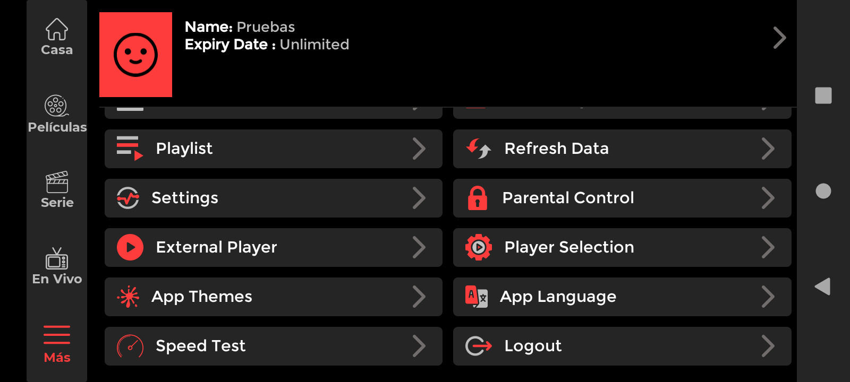Click the Playlist icon
This screenshot has height=382, width=850.
click(x=130, y=149)
